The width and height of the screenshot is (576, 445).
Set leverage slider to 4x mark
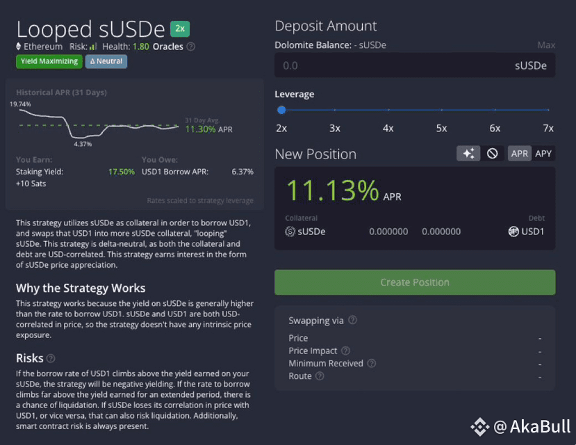[388, 110]
